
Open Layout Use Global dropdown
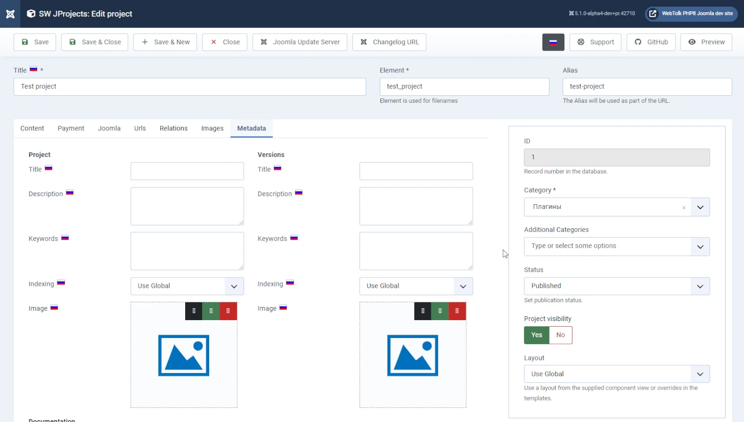tap(617, 374)
